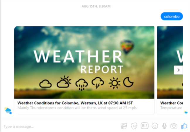
Task: Click the microphone voice message icon
Action: pos(164,126)
